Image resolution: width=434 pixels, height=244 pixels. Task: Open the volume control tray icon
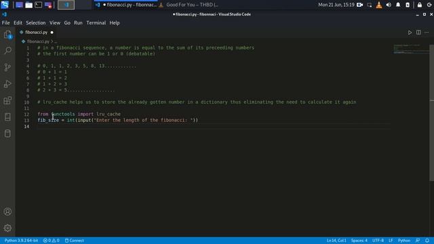coord(389,5)
